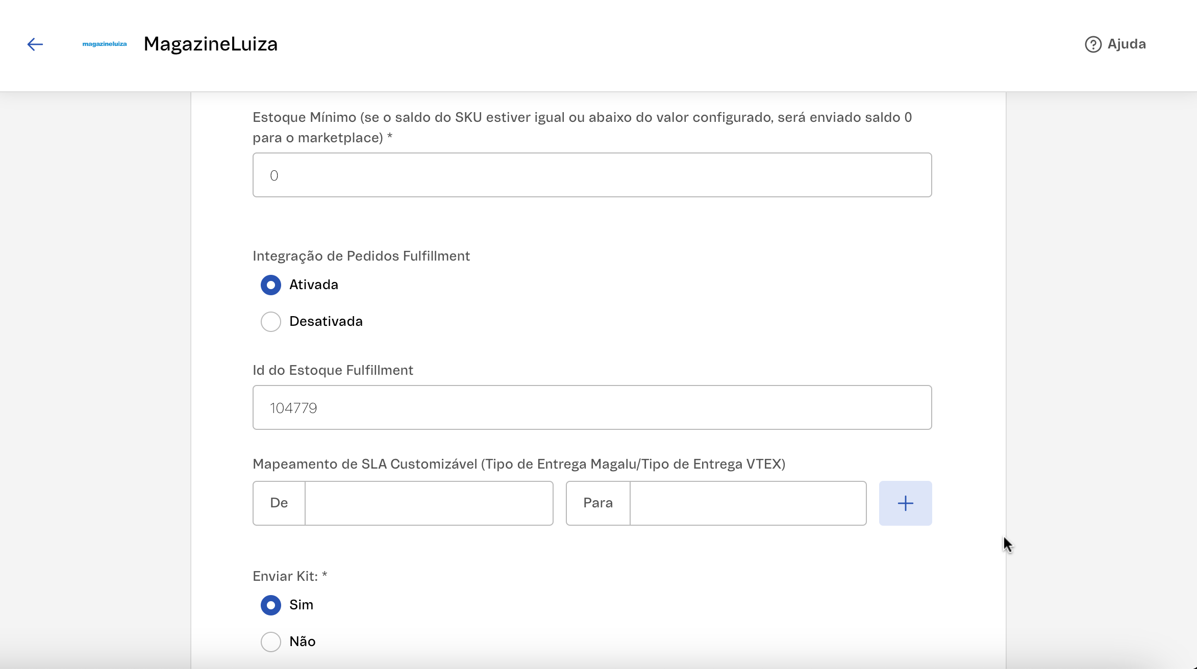1197x669 pixels.
Task: Click the MagazineLuiza page title
Action: coord(211,44)
